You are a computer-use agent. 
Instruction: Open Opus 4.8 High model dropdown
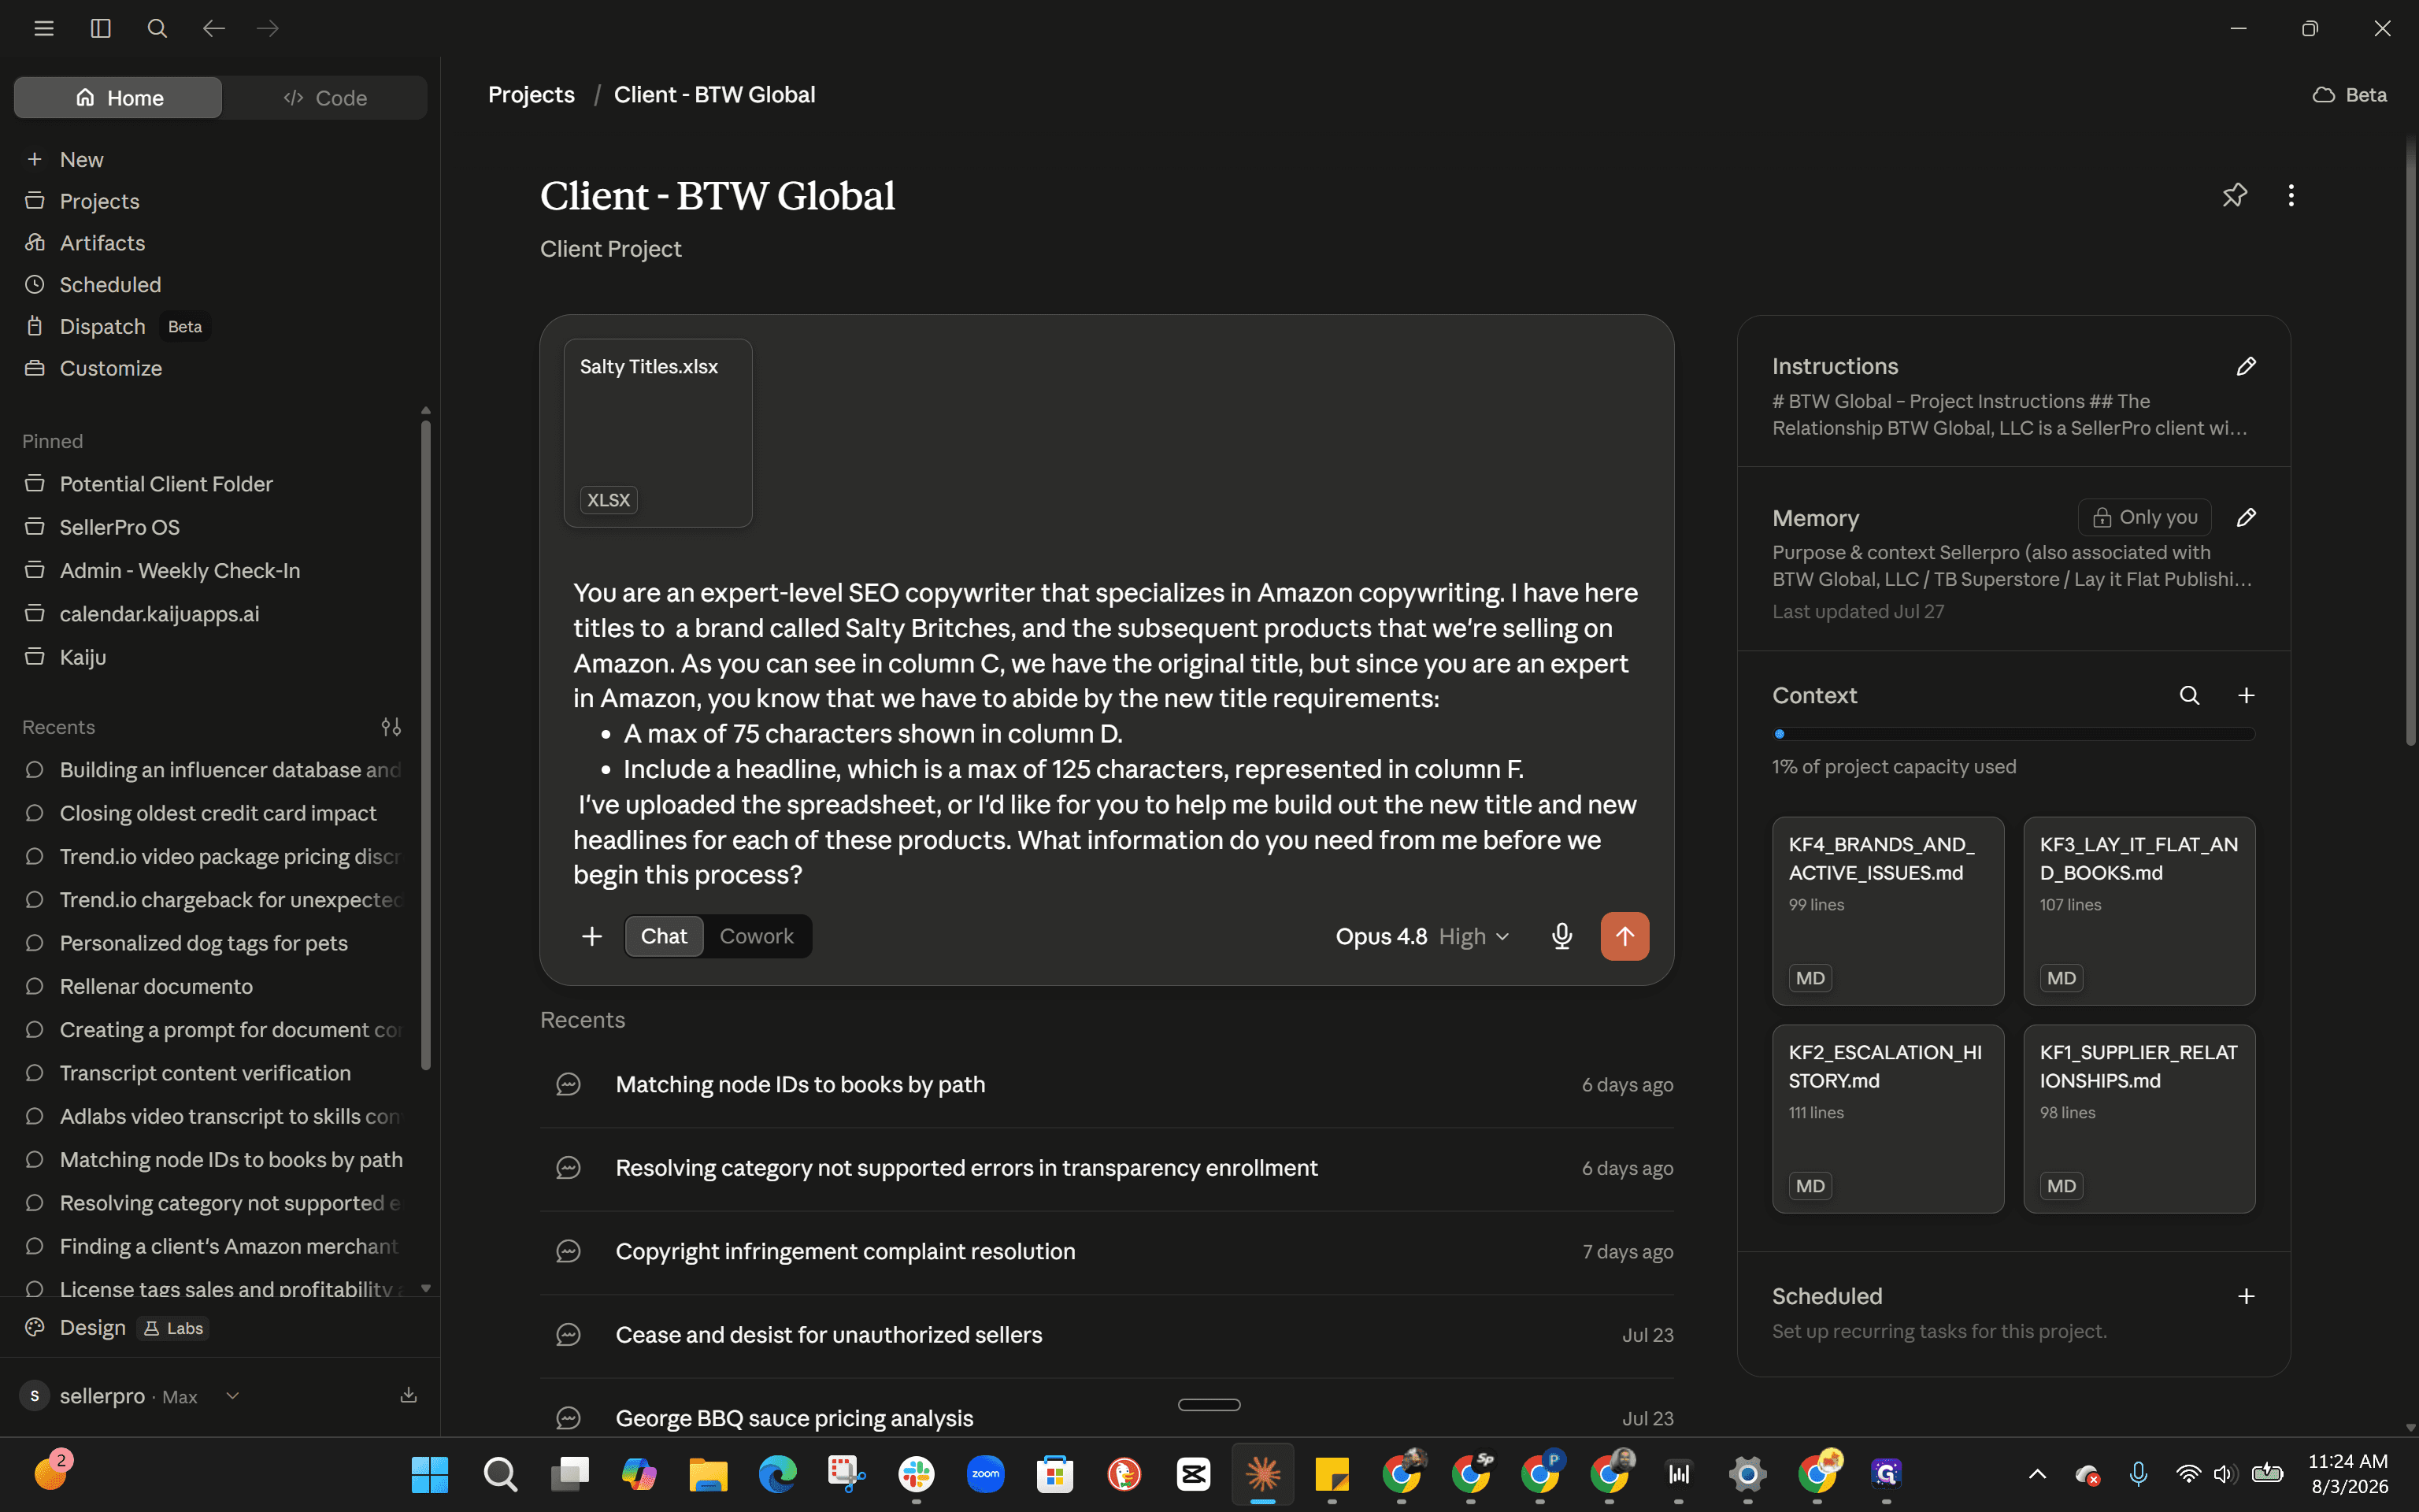pos(1421,936)
